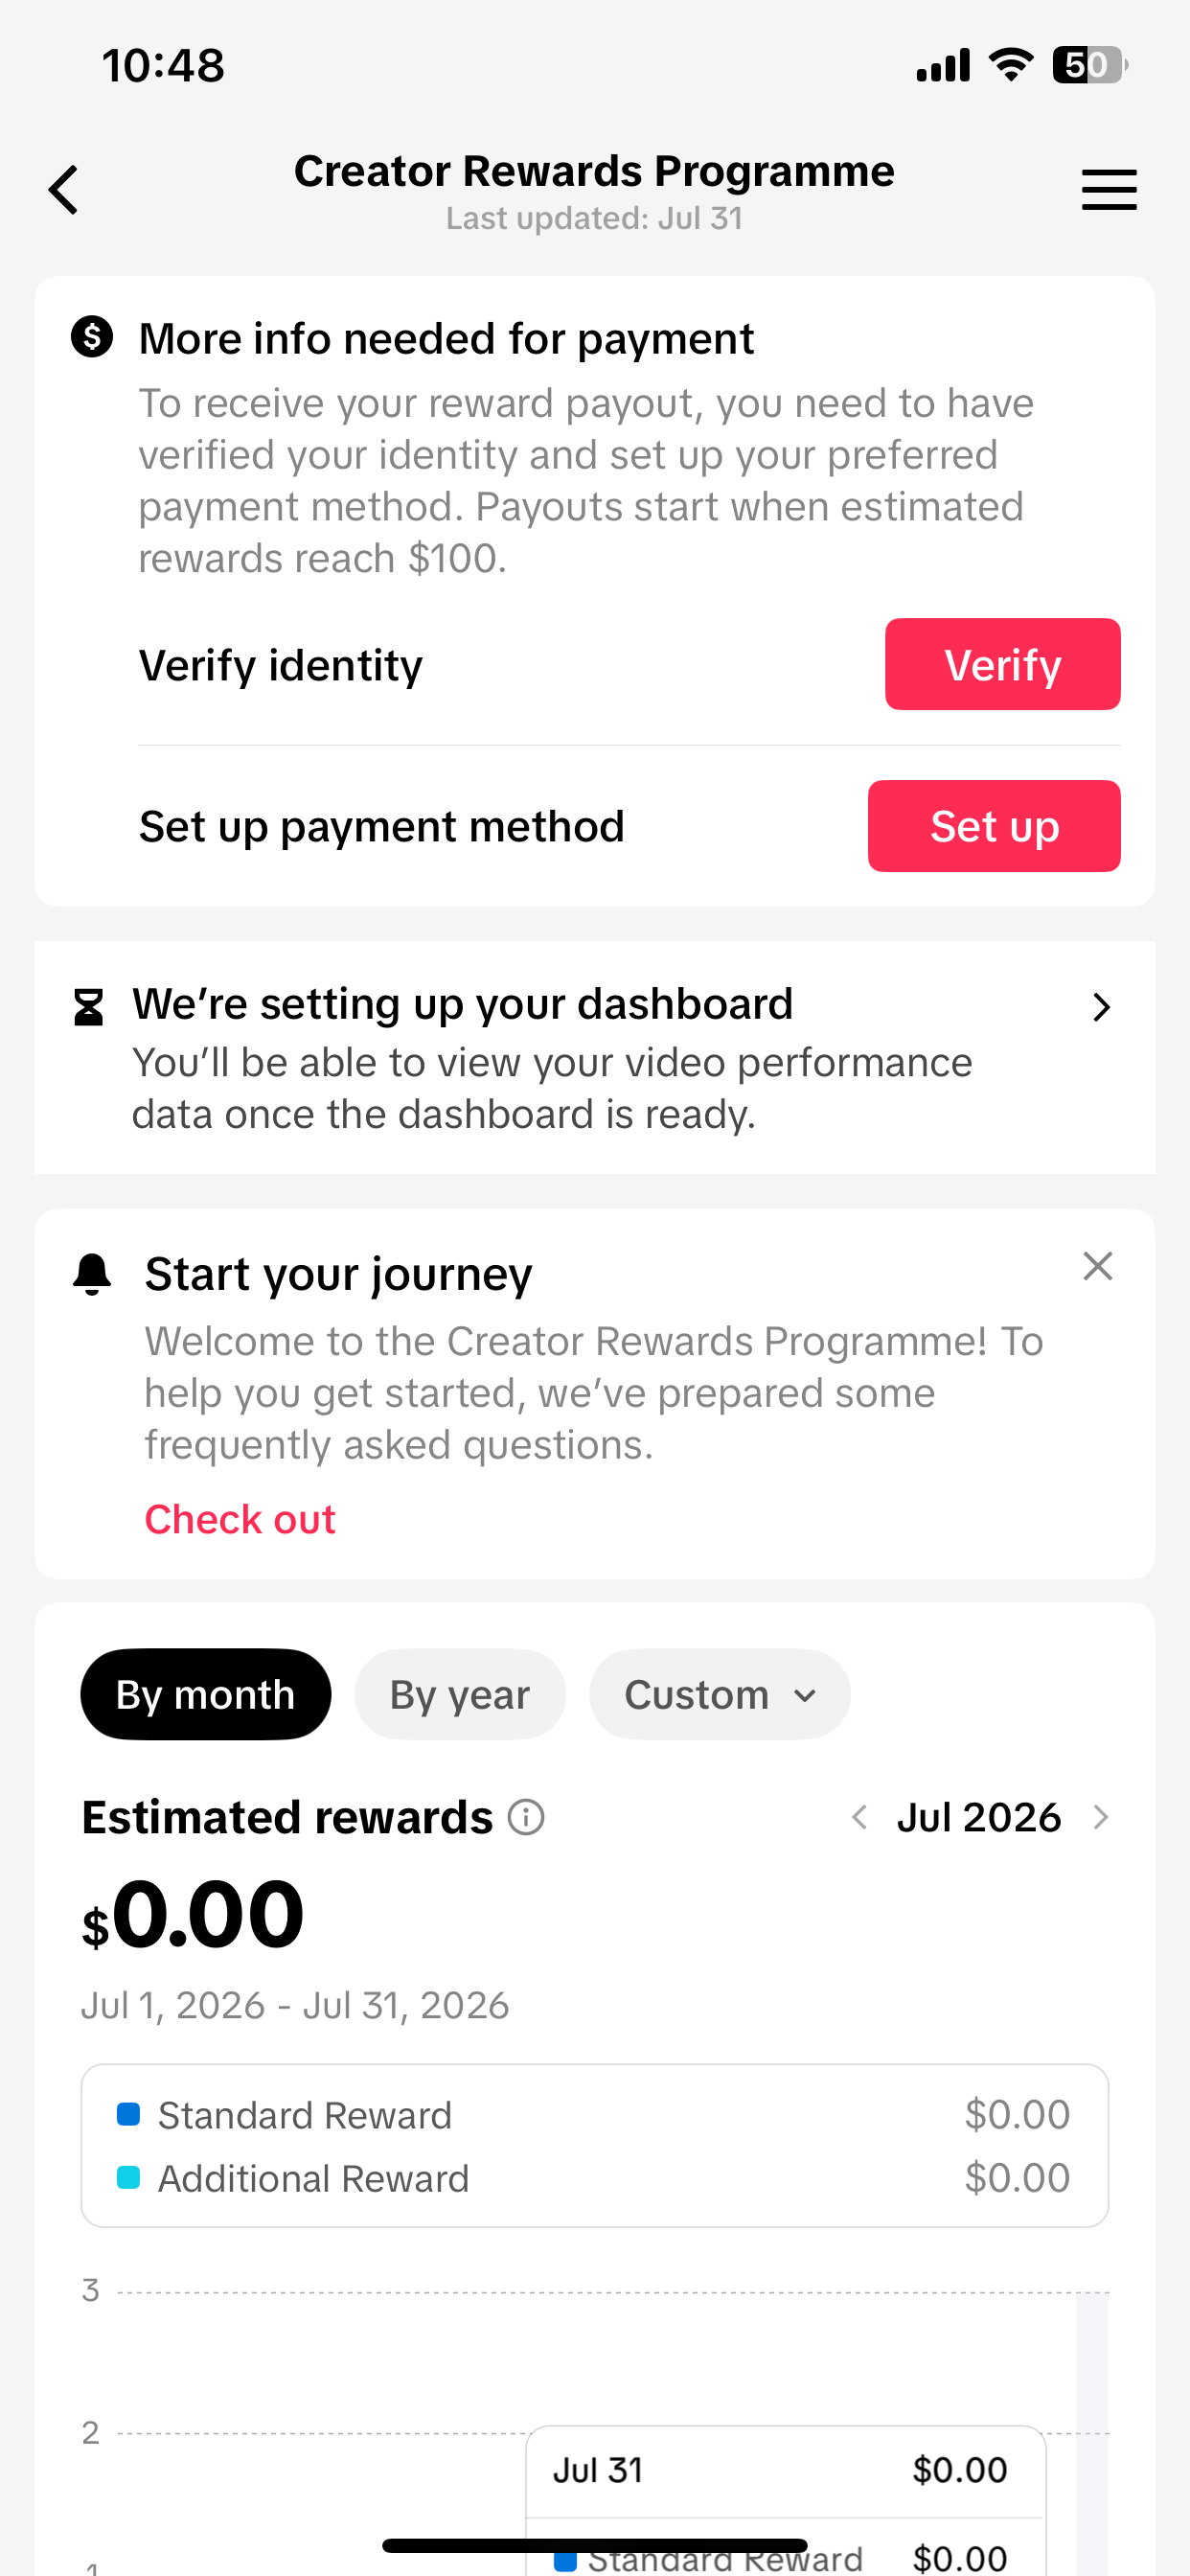Open the hamburger menu icon
Screen dimensions: 1190x2576
coord(1109,190)
